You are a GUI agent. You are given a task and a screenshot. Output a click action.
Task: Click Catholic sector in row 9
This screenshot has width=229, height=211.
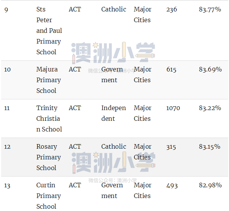tap(114, 9)
